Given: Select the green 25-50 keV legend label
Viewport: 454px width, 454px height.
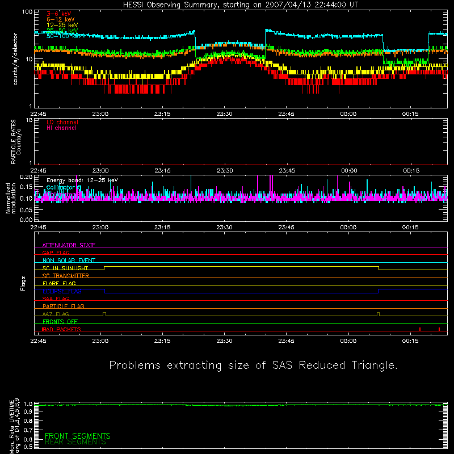Looking at the screenshot, I should click(62, 31).
